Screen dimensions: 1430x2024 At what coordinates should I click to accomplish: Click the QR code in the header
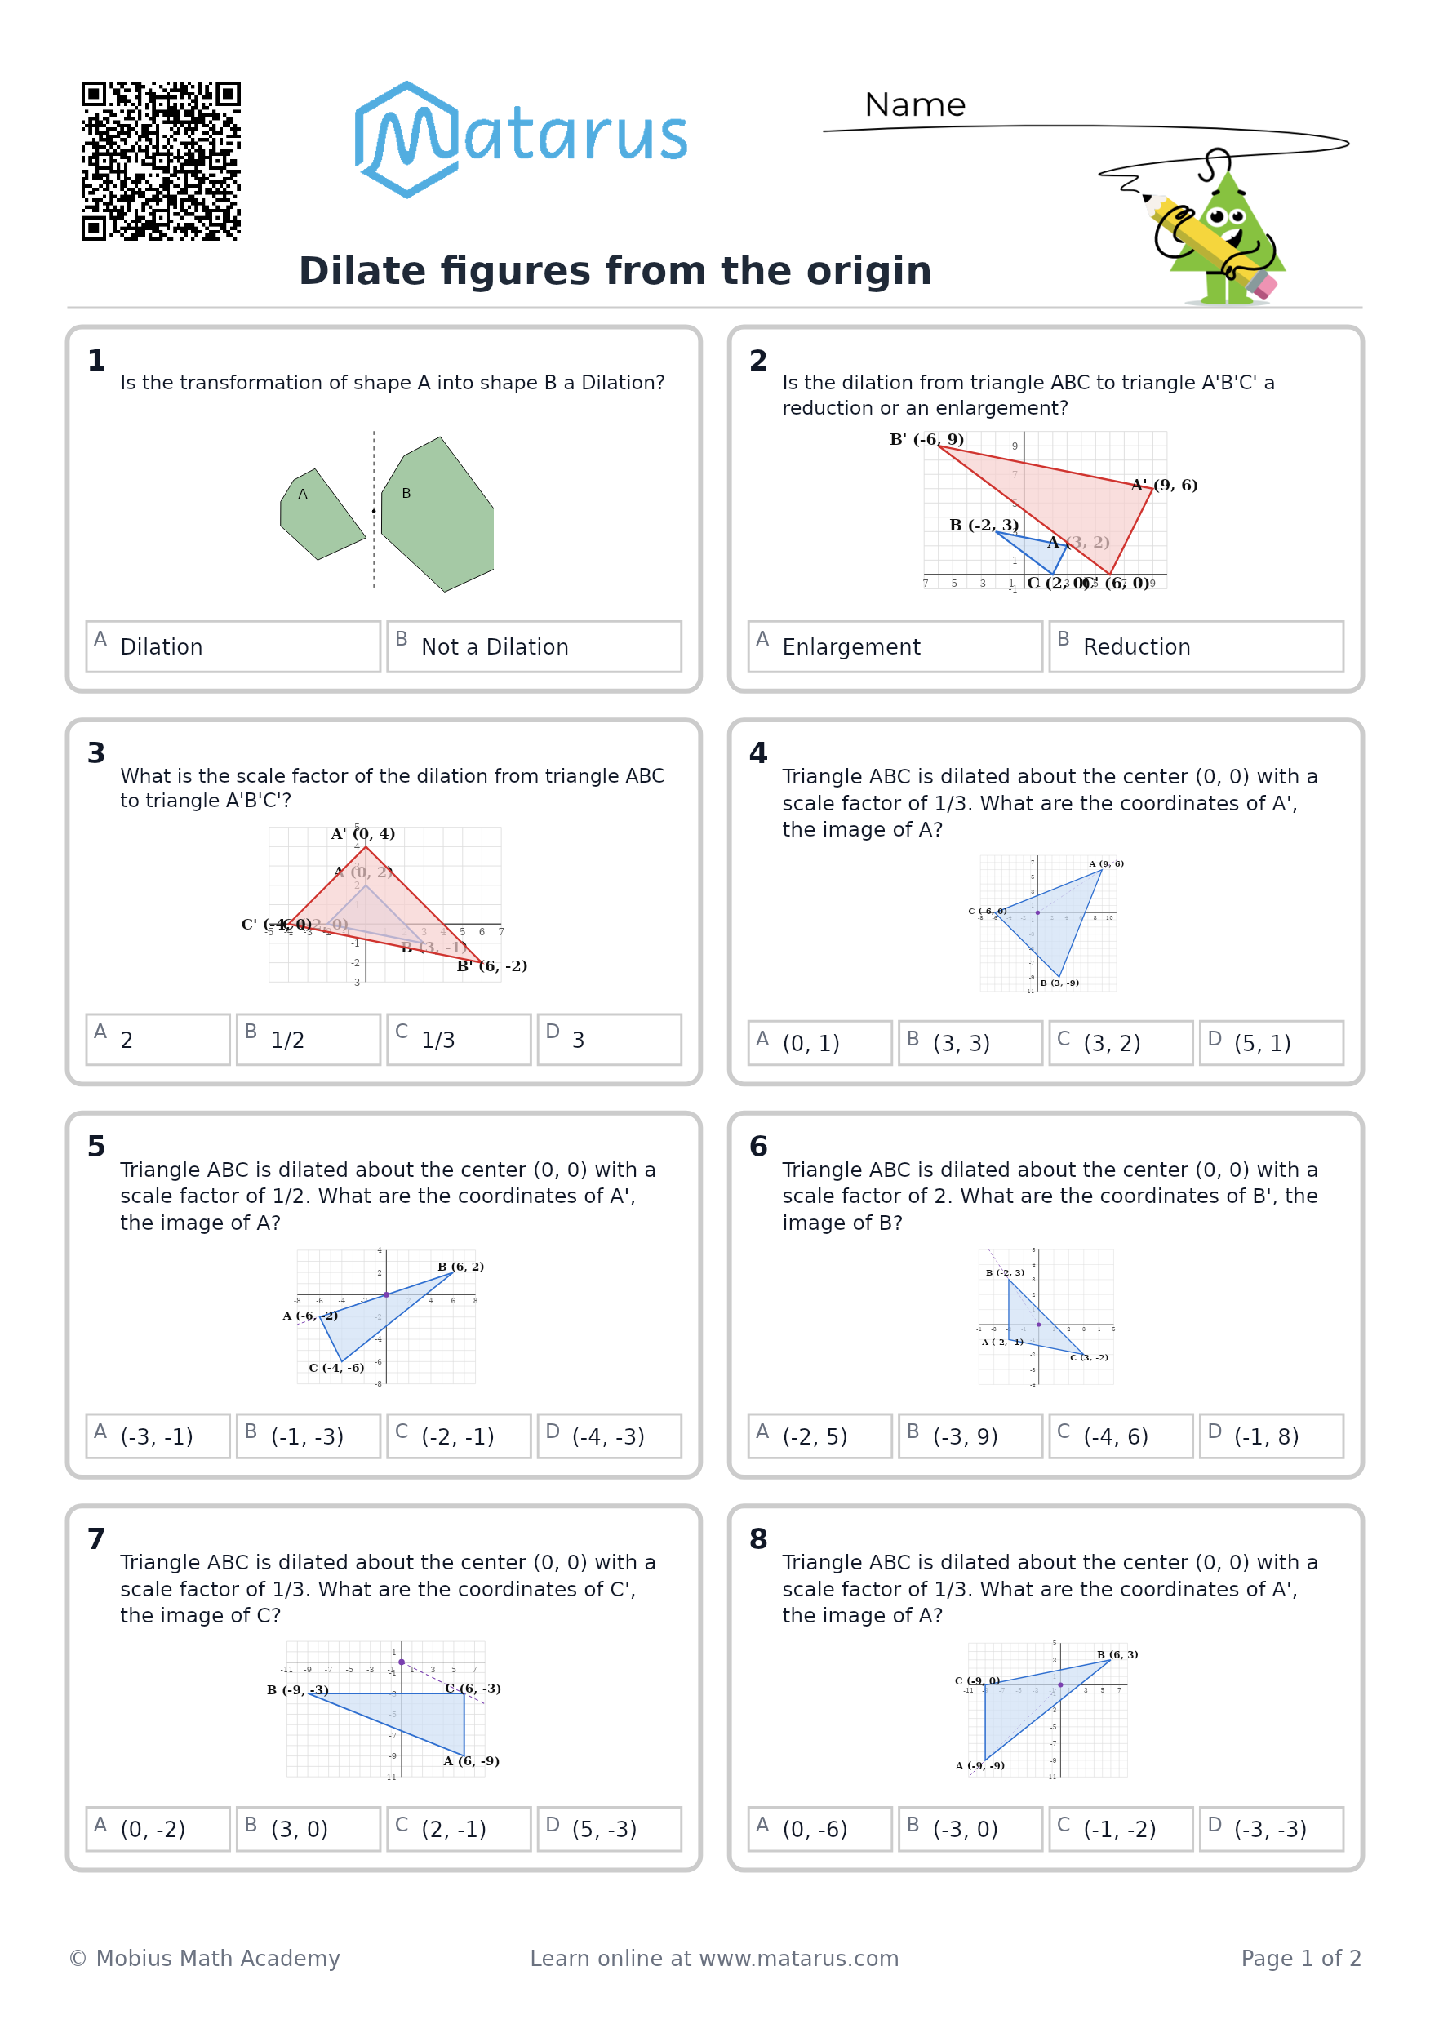click(161, 161)
